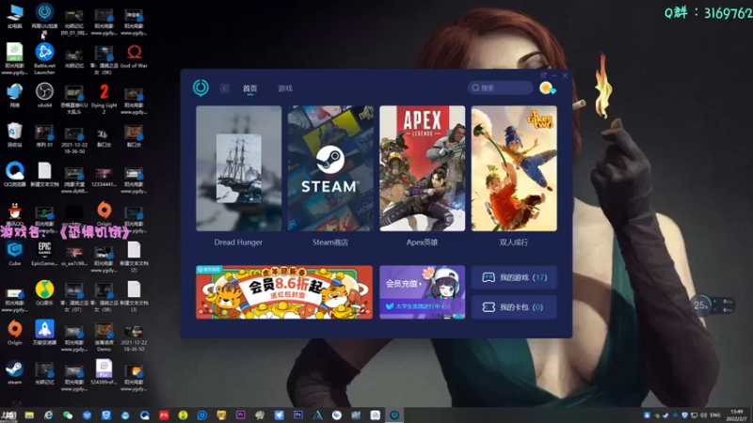This screenshot has width=753, height=423.
Task: Open File Explorer in the taskbar
Action: tap(29, 415)
